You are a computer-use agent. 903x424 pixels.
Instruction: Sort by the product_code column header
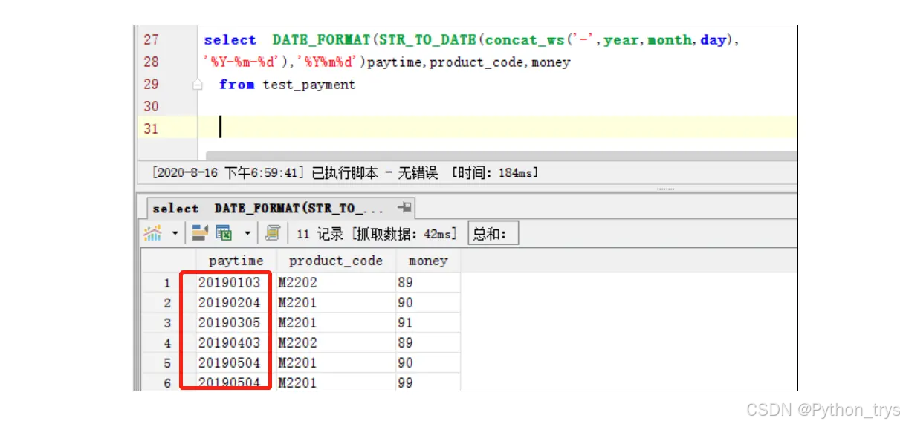pos(335,261)
